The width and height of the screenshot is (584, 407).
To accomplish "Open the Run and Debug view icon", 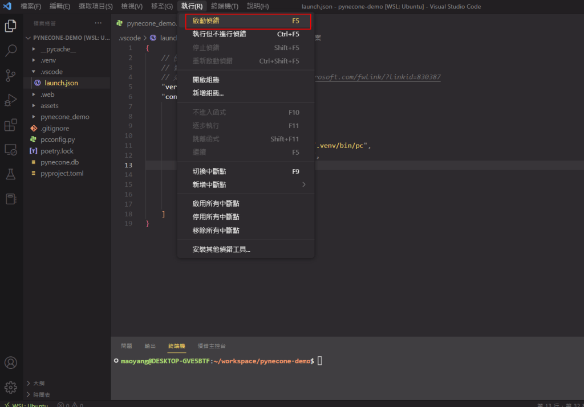I will click(x=10, y=100).
